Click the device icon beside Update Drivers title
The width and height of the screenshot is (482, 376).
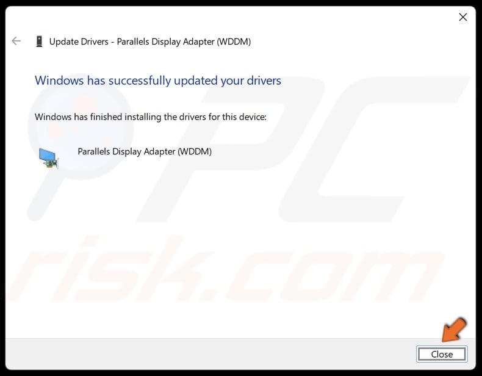(x=39, y=41)
